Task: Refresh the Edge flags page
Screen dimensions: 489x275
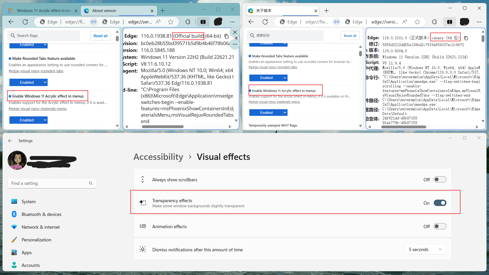Action: tap(25, 22)
